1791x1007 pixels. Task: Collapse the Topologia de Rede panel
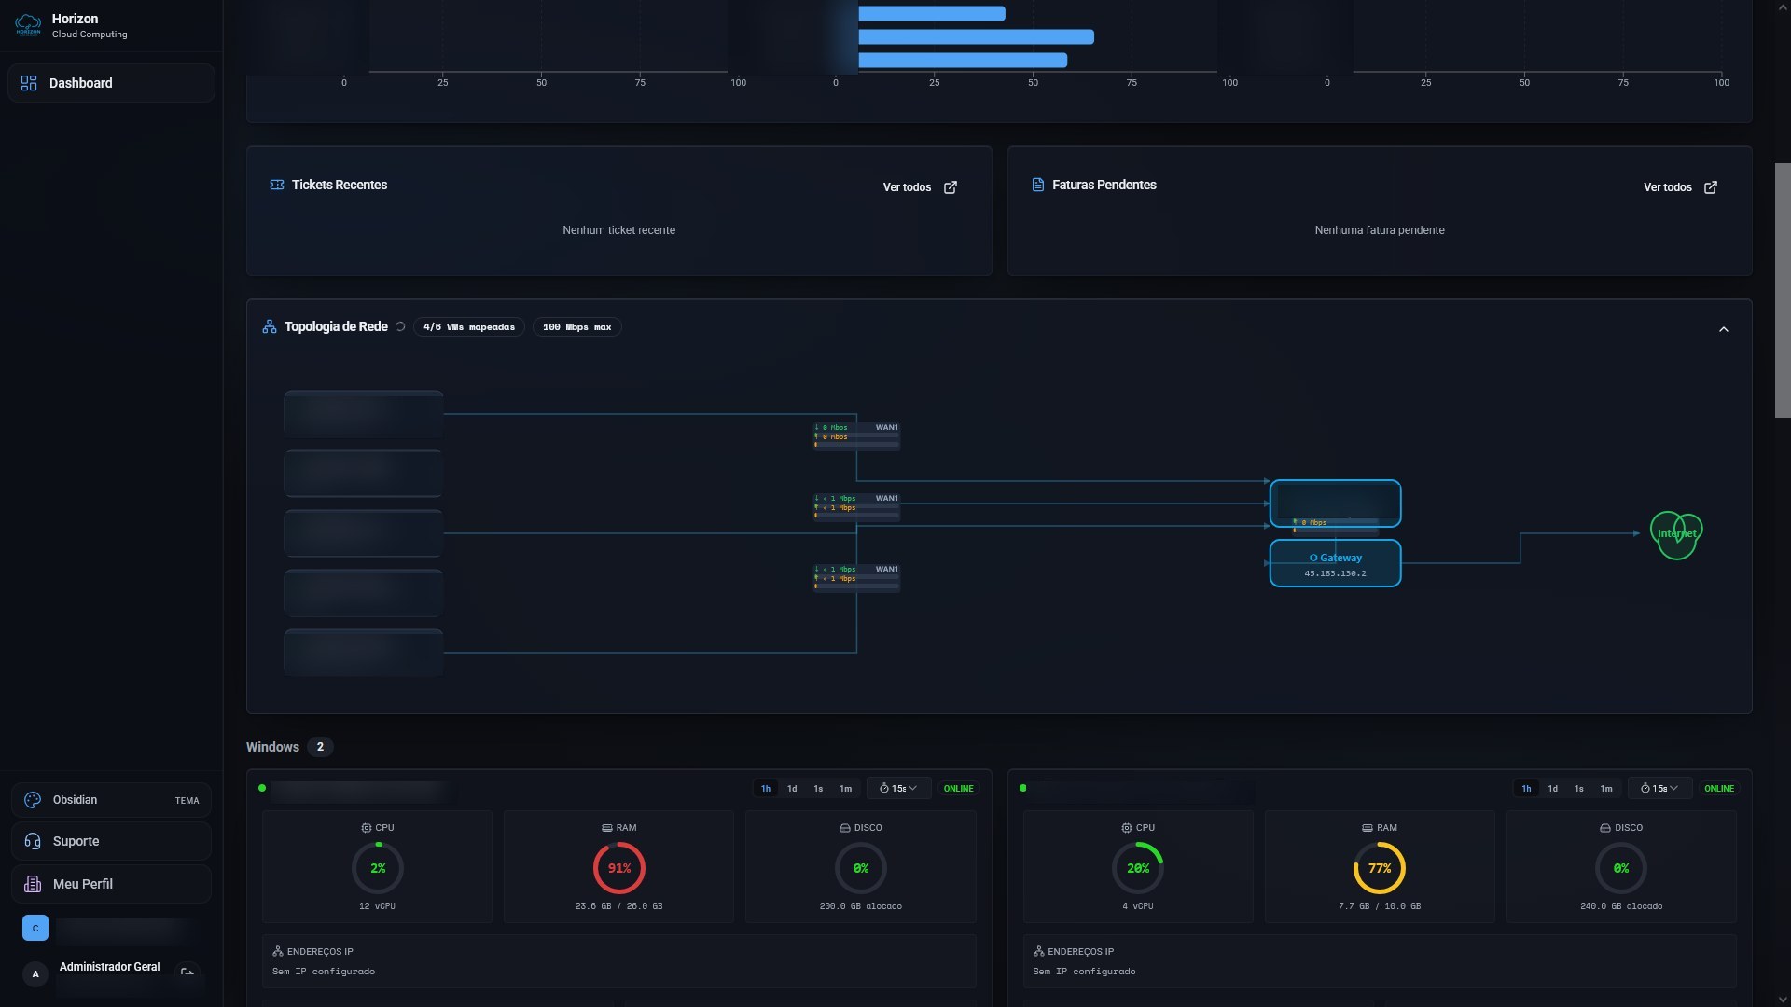pos(1724,329)
